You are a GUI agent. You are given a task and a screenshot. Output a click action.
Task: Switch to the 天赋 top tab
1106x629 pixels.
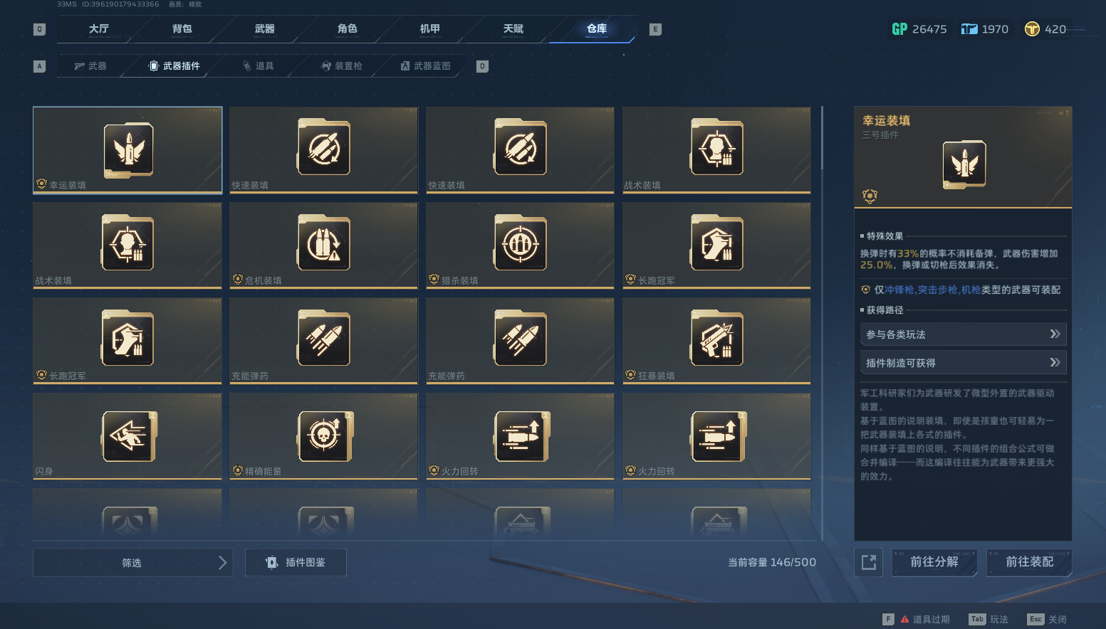(x=513, y=29)
